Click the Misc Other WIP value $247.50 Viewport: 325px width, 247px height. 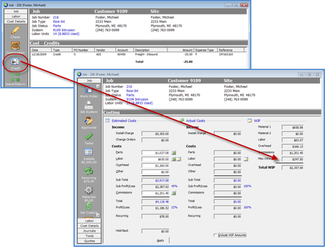[292, 160]
